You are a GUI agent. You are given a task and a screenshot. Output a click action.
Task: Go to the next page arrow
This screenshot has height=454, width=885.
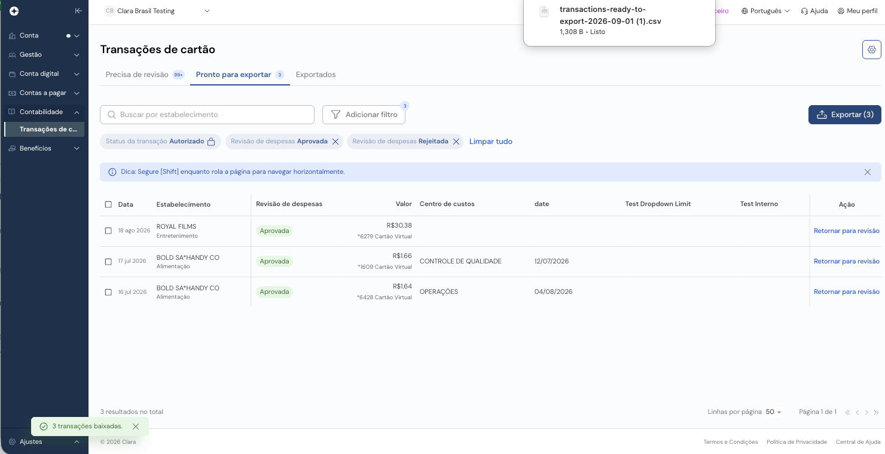(866, 412)
